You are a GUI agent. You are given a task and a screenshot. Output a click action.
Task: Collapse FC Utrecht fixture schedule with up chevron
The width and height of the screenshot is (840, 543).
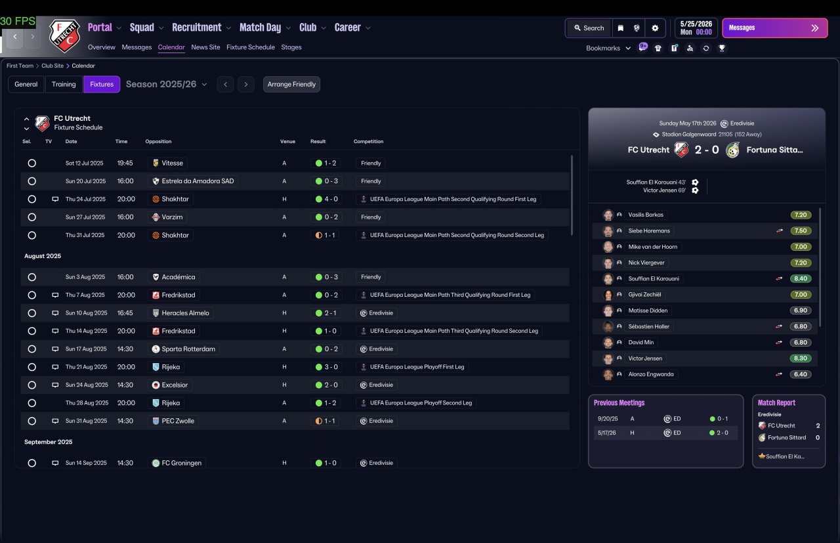point(26,119)
